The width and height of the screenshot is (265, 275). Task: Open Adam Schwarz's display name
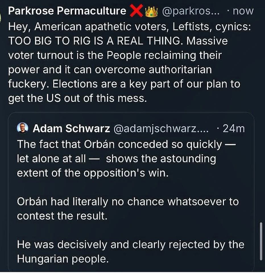pyautogui.click(x=71, y=129)
